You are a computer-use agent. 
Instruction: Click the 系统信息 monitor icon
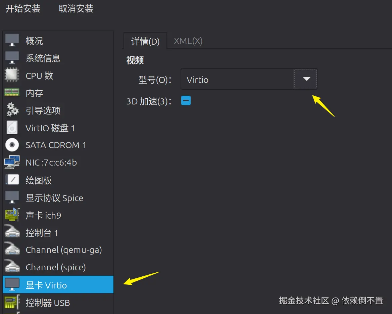(x=12, y=57)
